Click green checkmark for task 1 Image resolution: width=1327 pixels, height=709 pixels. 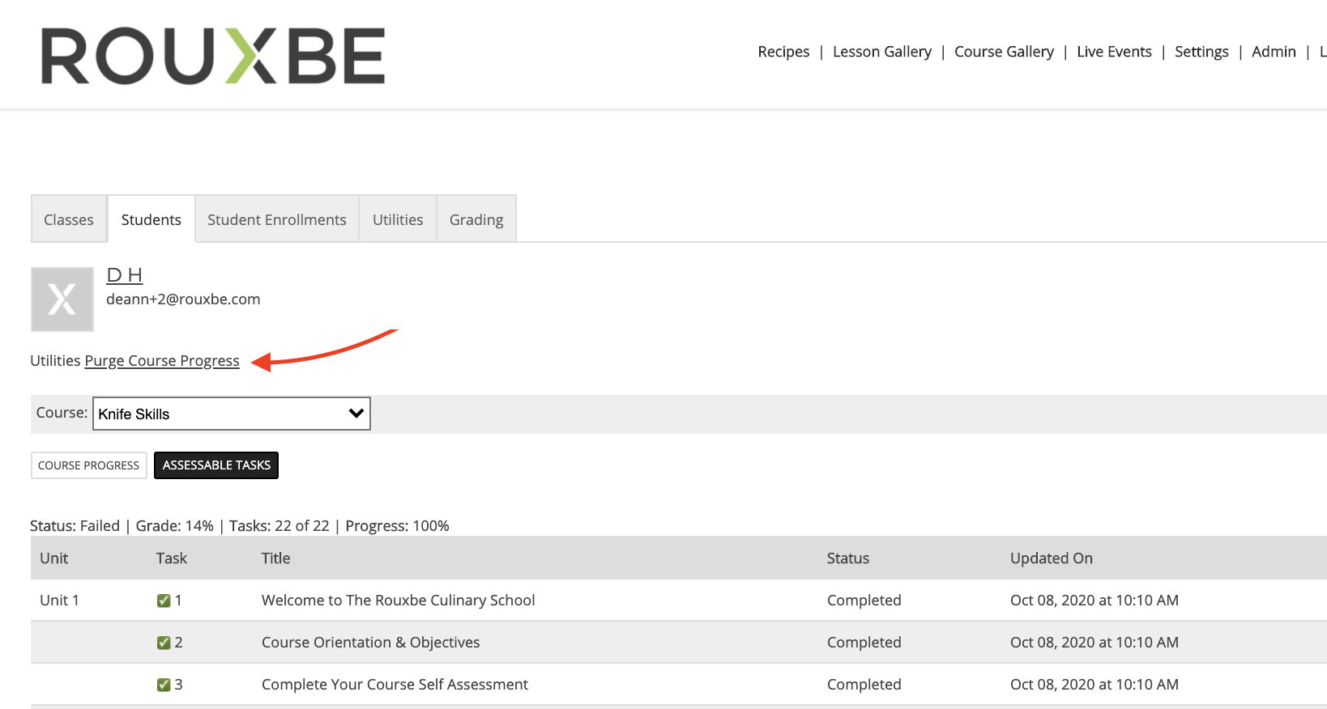pyautogui.click(x=164, y=601)
